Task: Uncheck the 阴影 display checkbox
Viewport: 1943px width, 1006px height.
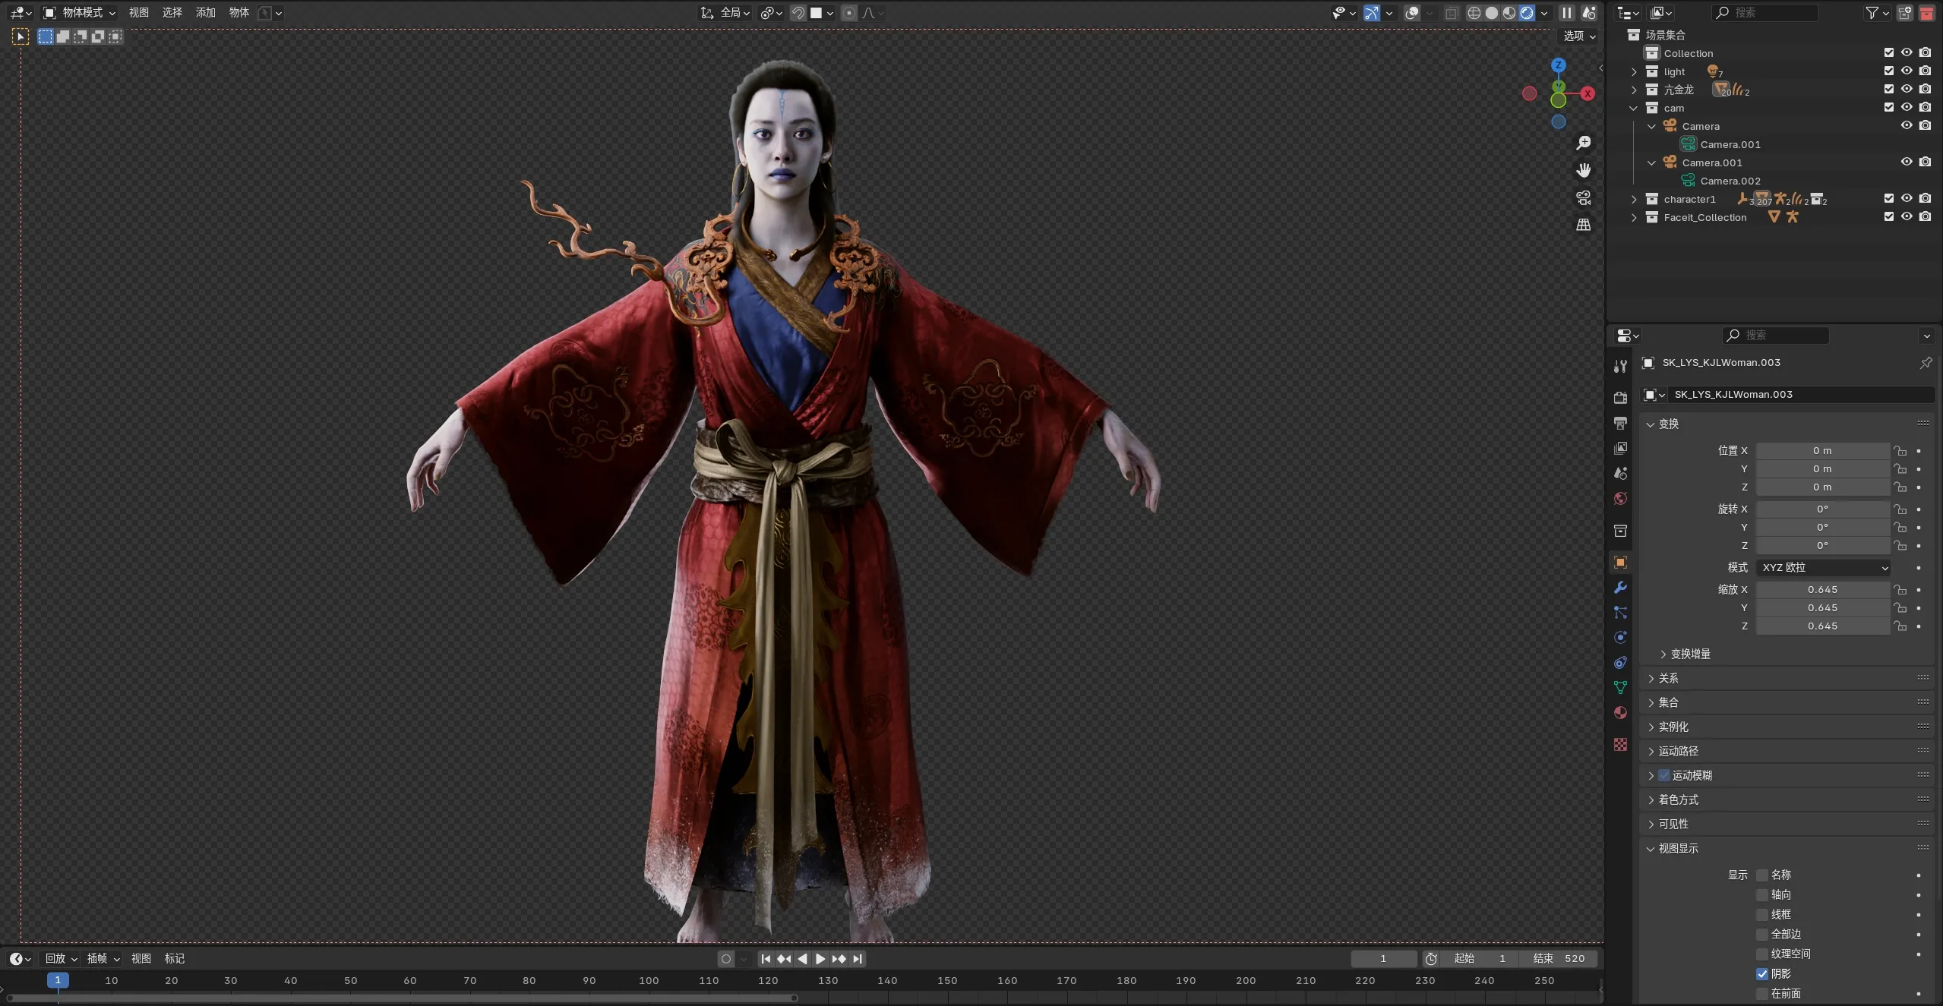Action: click(x=1762, y=974)
